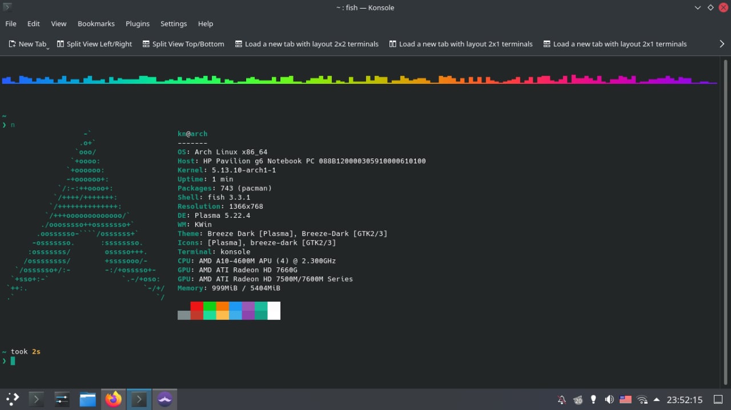Click the rainbow audio visualizer bar

tap(359, 79)
